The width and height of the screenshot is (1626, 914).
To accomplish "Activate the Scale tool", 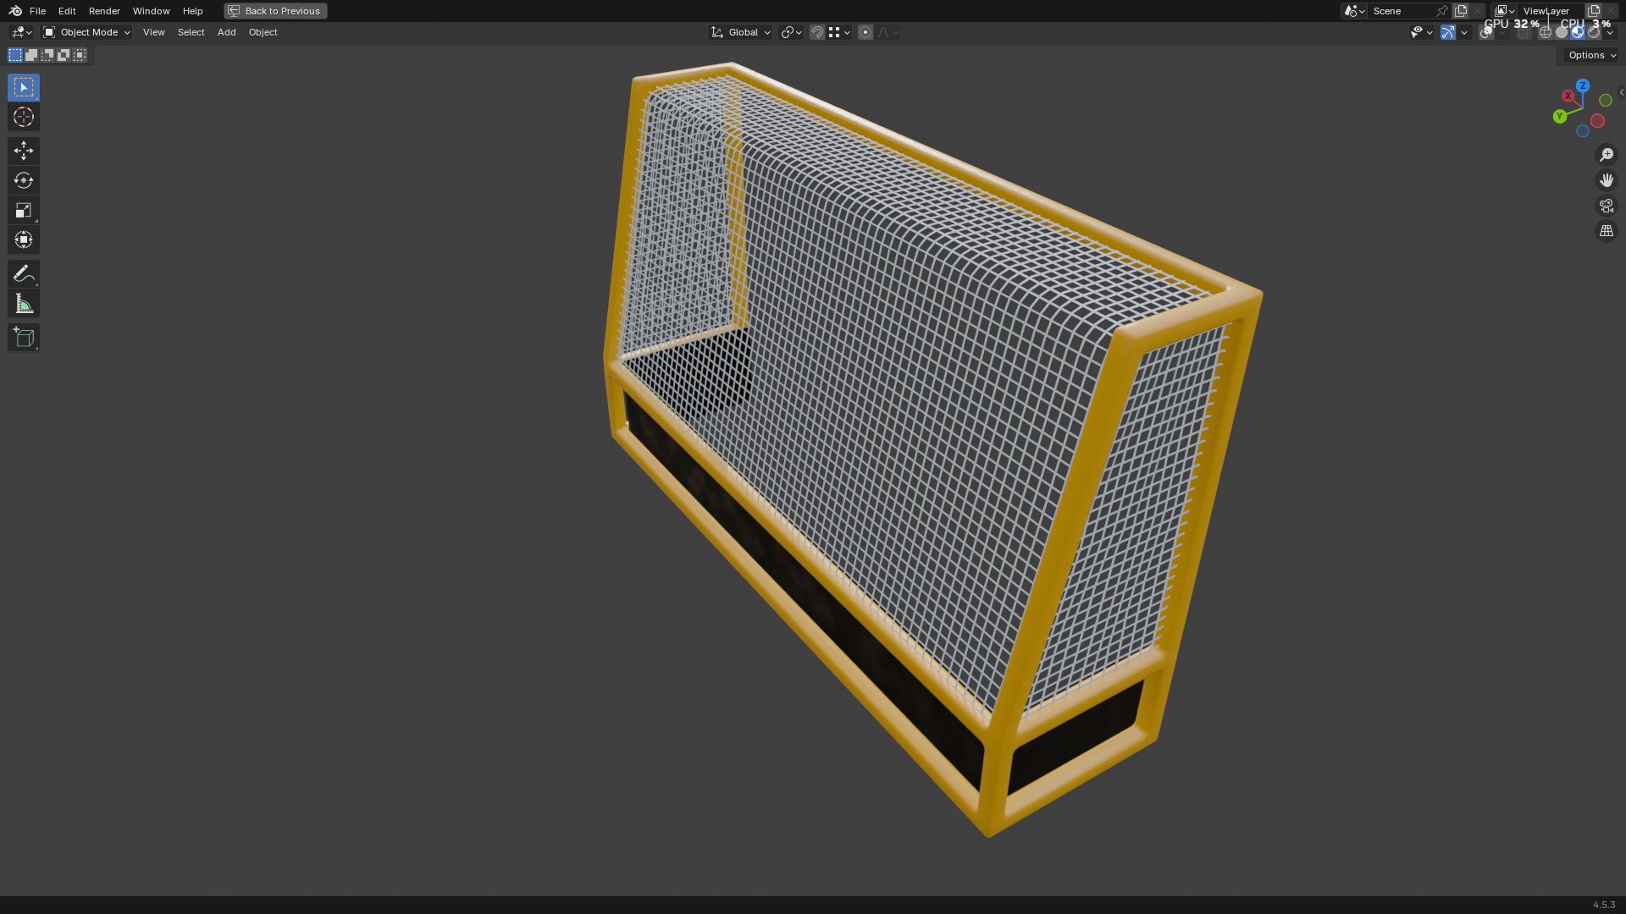I will pos(24,210).
